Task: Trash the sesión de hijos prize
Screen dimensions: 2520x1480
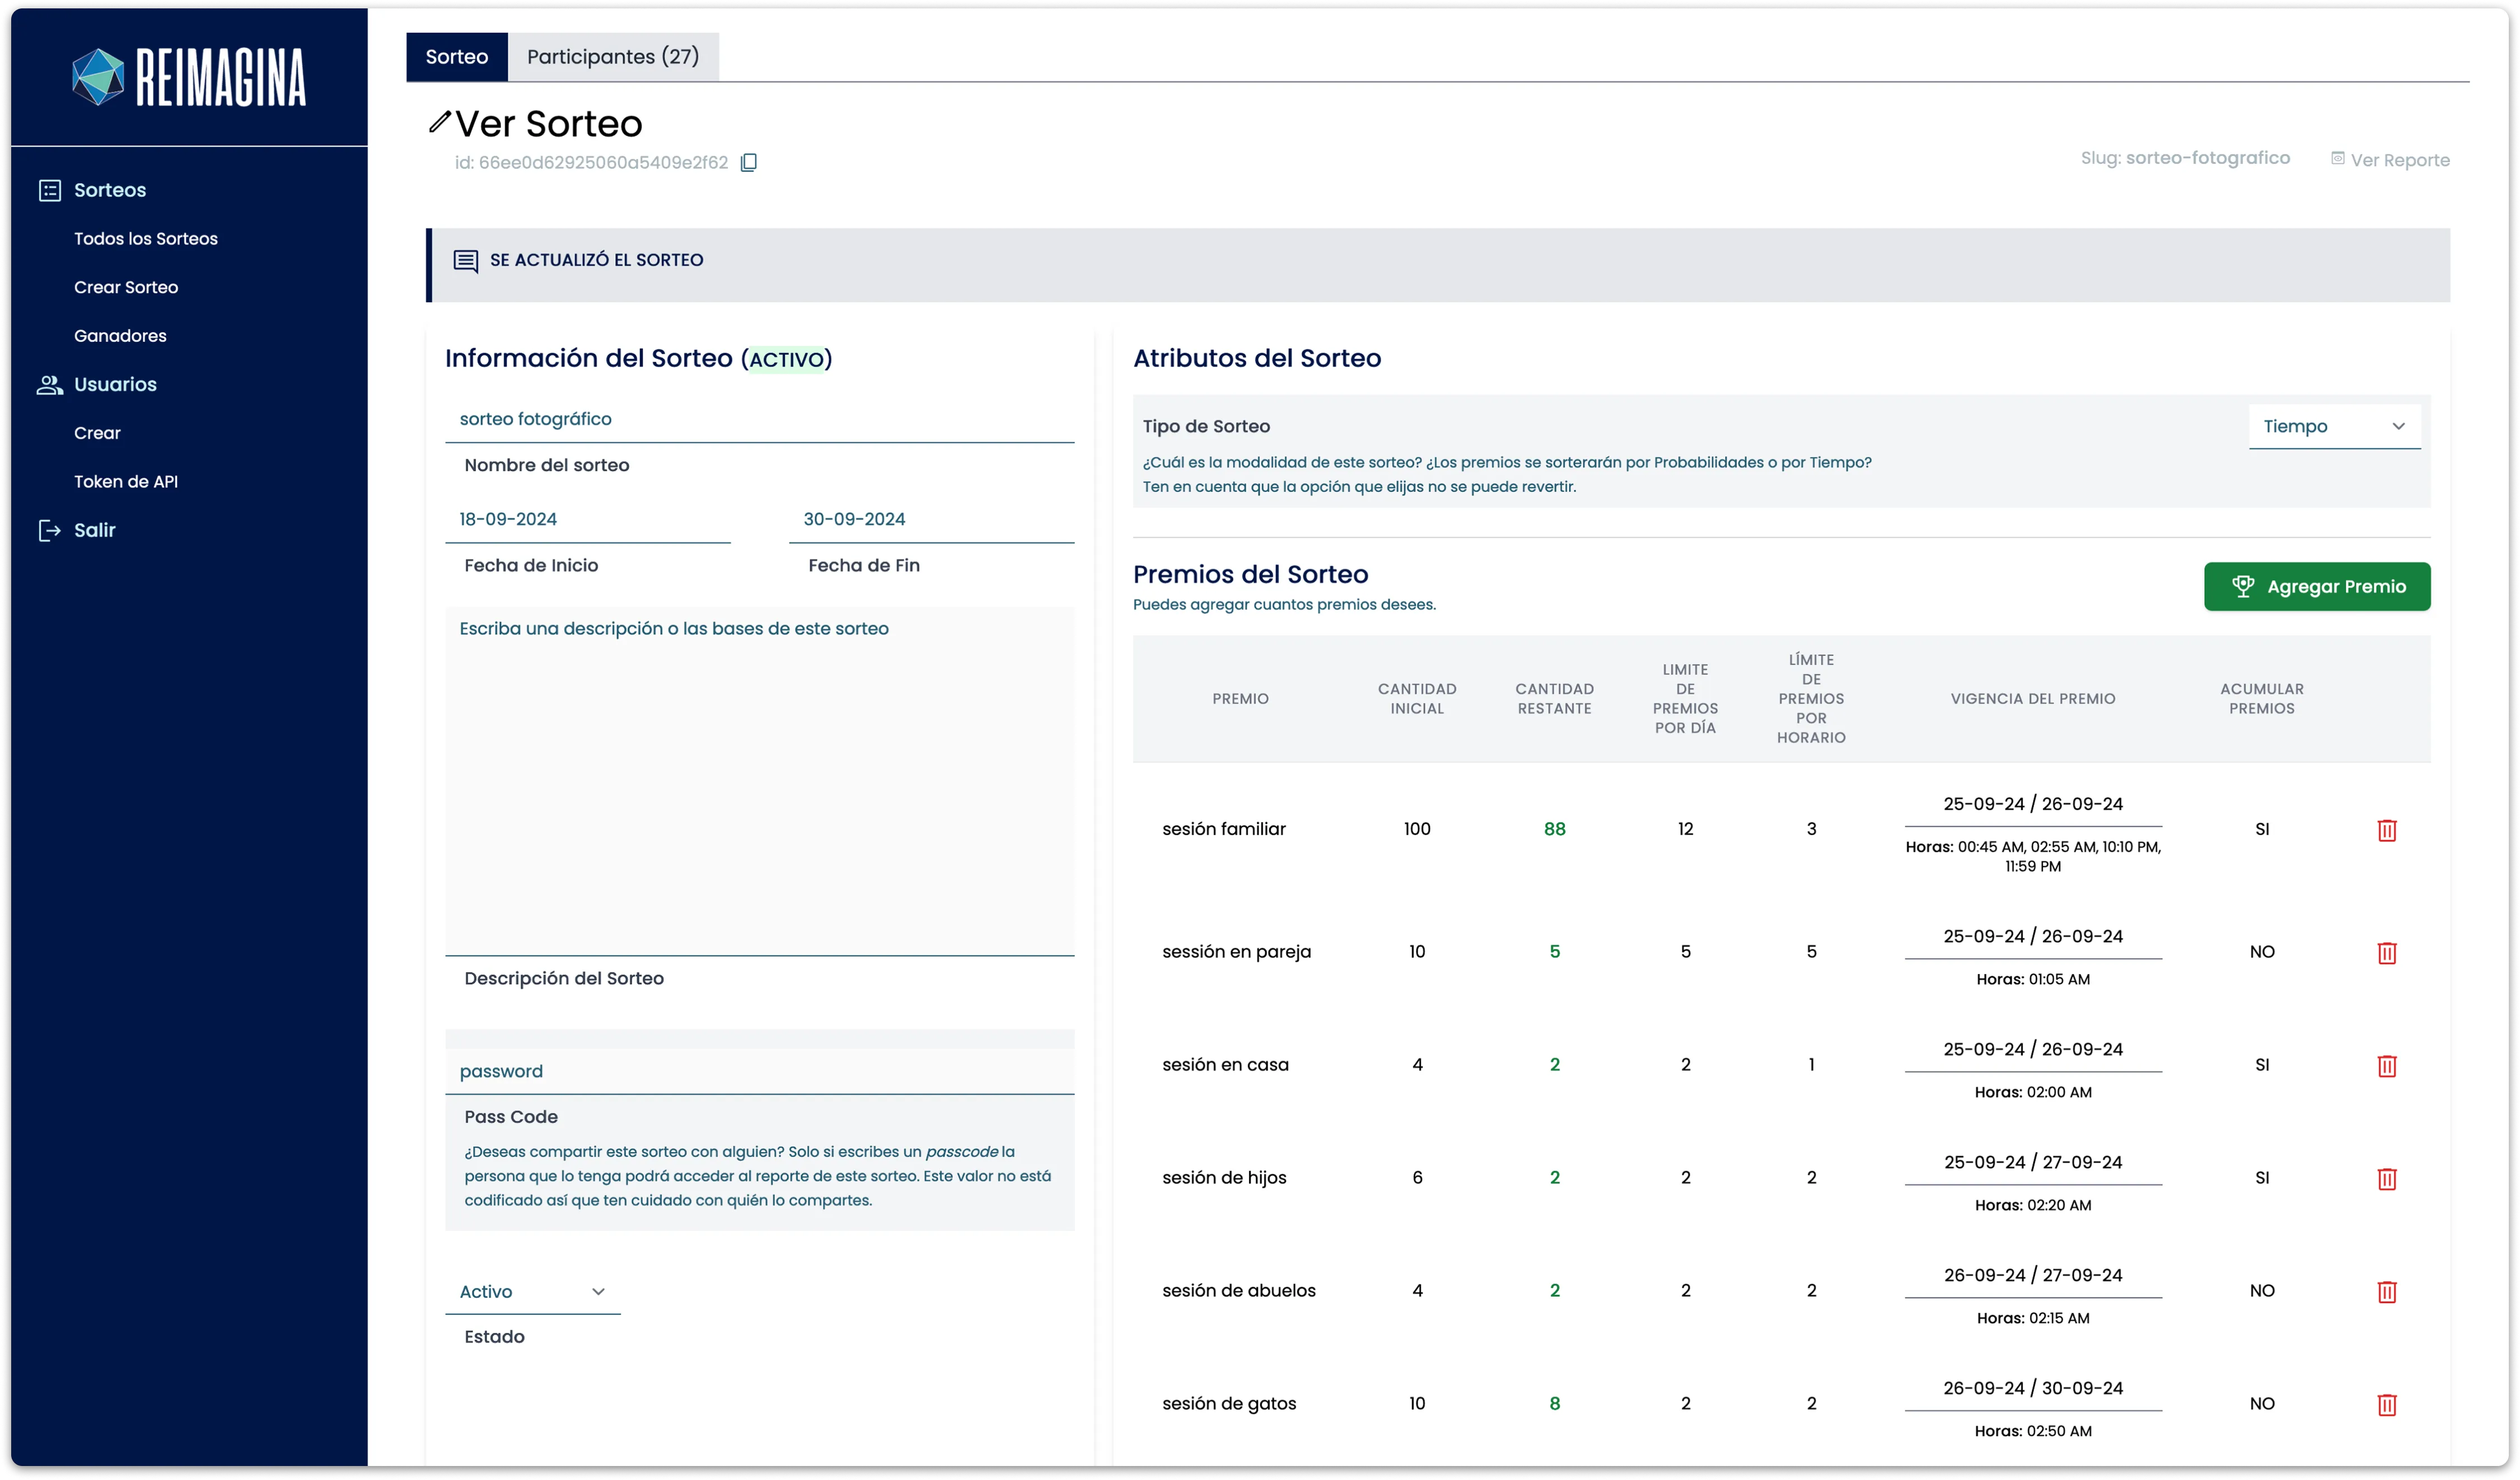Action: (2386, 1178)
